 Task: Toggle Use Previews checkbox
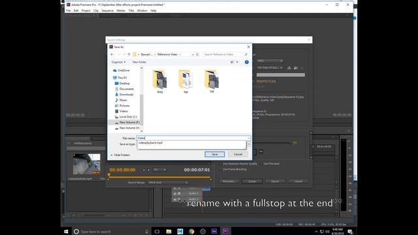click(261, 164)
